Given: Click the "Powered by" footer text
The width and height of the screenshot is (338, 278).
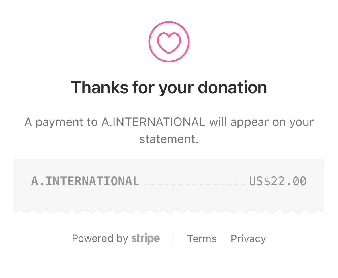Looking at the screenshot, I should pyautogui.click(x=99, y=238).
